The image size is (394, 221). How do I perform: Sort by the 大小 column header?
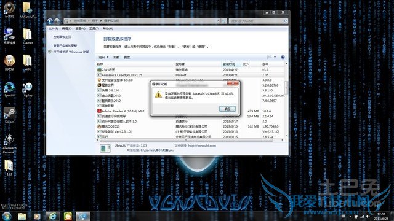point(251,64)
